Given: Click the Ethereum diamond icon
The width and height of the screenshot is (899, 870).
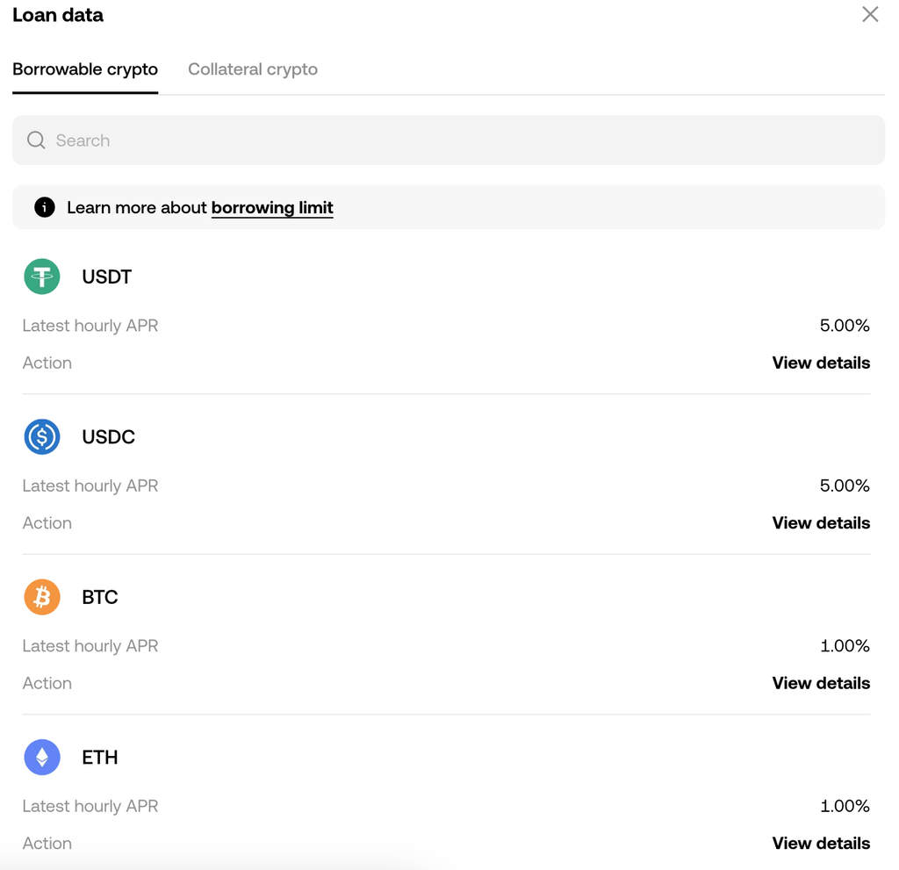Looking at the screenshot, I should [x=42, y=757].
